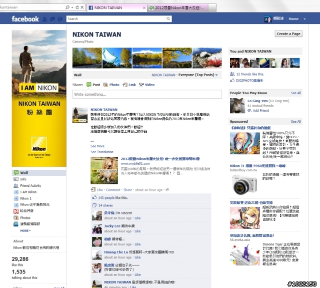This screenshot has width=320, height=288.
Task: Click the Write something text box
Action: (x=147, y=94)
